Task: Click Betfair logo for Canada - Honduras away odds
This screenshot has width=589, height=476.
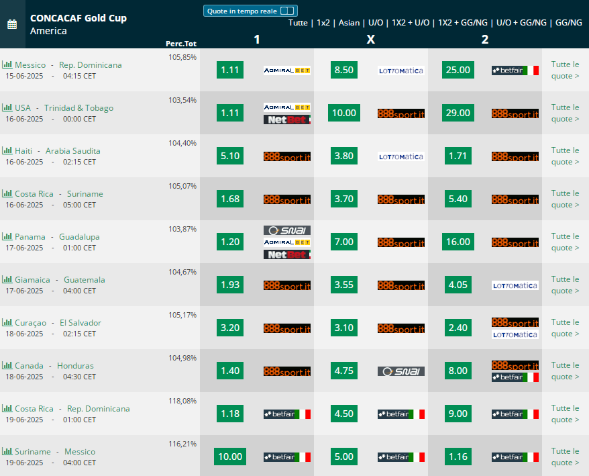Action: tap(515, 377)
